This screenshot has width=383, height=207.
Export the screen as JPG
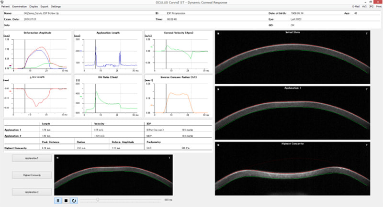coord(372,7)
